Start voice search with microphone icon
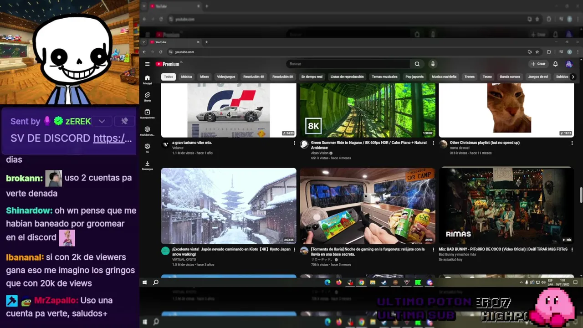The image size is (583, 328). (433, 64)
